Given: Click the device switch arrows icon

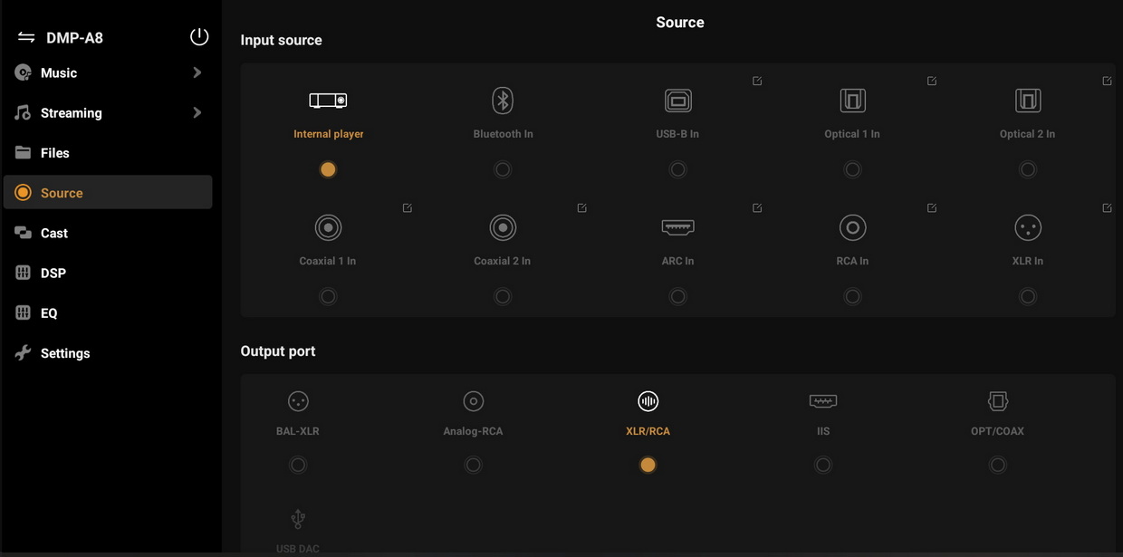Looking at the screenshot, I should coord(26,37).
